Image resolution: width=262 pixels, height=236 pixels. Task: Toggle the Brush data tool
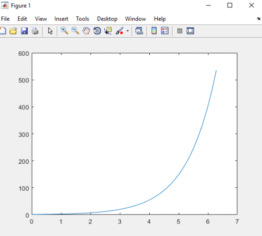click(119, 31)
